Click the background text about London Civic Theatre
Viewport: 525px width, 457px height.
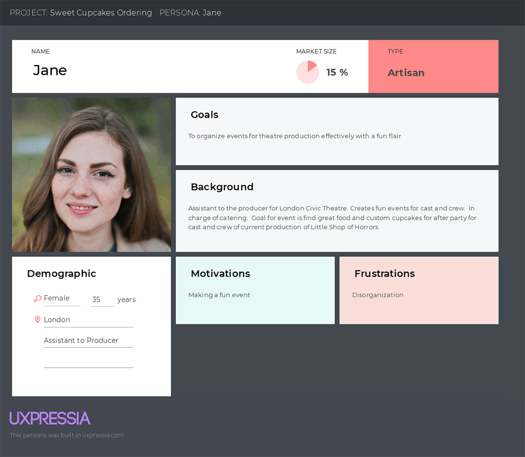tap(332, 218)
